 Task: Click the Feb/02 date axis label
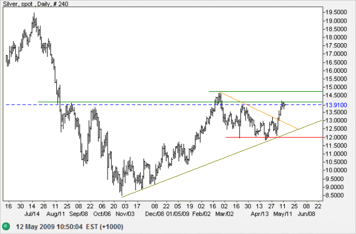point(201,214)
